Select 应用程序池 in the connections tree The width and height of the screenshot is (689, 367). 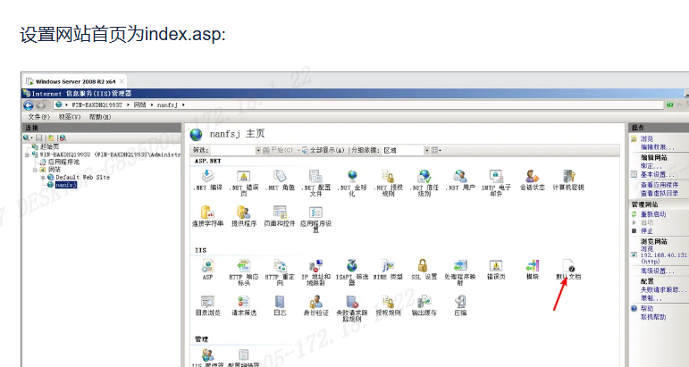[63, 162]
